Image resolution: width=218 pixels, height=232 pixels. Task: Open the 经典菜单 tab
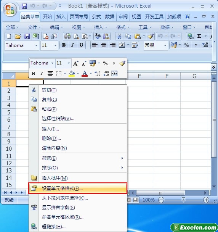pos(30,16)
